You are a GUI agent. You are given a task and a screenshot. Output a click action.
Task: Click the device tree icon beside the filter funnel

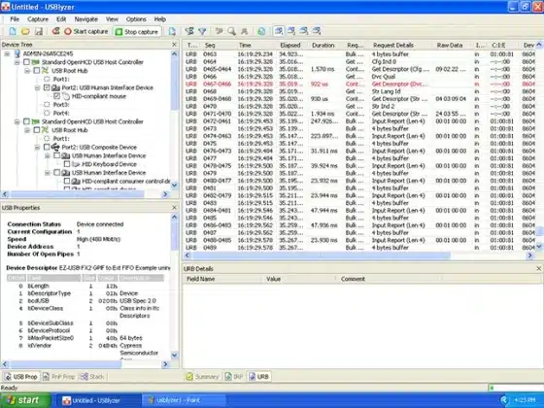click(x=189, y=31)
